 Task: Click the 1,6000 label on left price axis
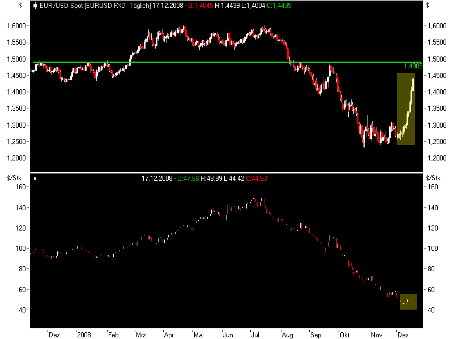(16, 26)
